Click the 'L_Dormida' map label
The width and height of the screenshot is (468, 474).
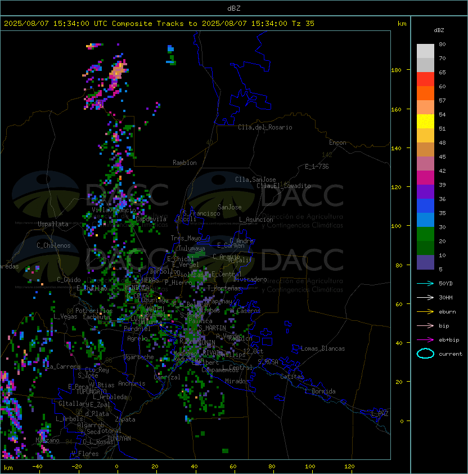[x=320, y=391]
